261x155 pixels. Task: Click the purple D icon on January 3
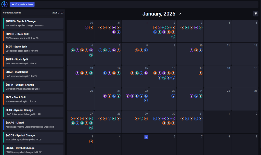196,27
